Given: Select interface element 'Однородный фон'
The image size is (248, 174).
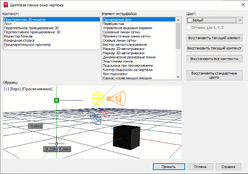Looking at the screenshot, I should [139, 20].
